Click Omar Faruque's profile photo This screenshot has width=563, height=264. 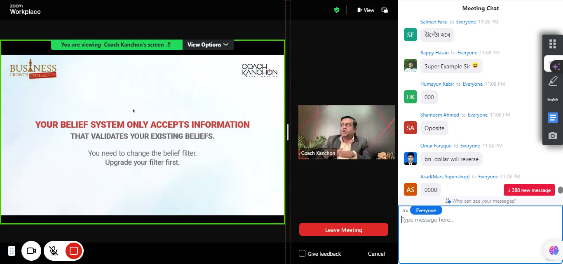[411, 159]
